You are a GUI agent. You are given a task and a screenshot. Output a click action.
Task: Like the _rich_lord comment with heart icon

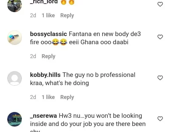[x=160, y=4]
